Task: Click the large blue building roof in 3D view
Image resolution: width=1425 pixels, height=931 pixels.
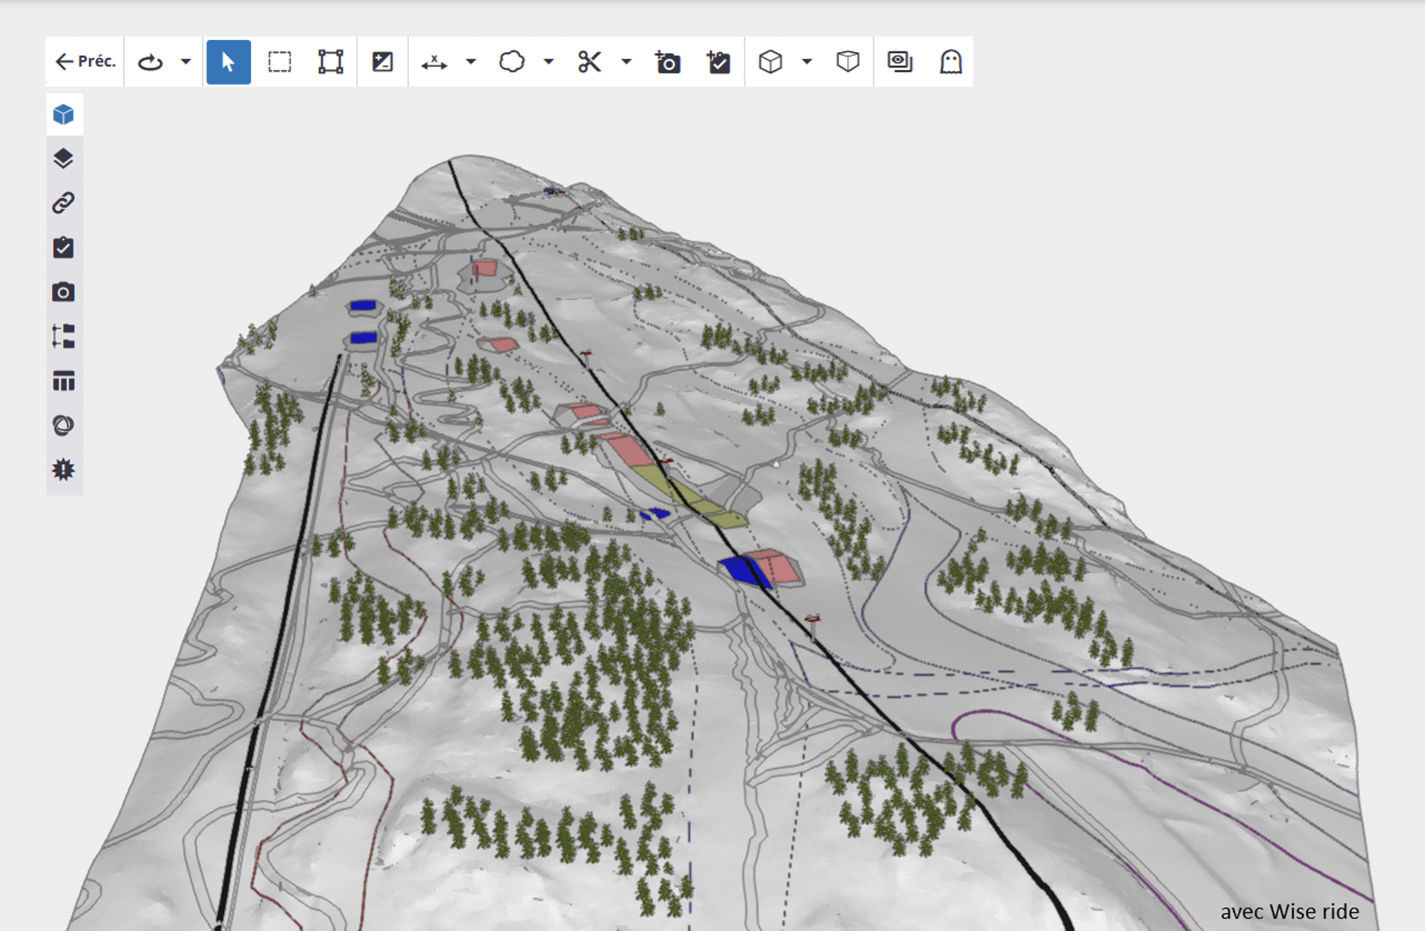Action: pos(738,570)
